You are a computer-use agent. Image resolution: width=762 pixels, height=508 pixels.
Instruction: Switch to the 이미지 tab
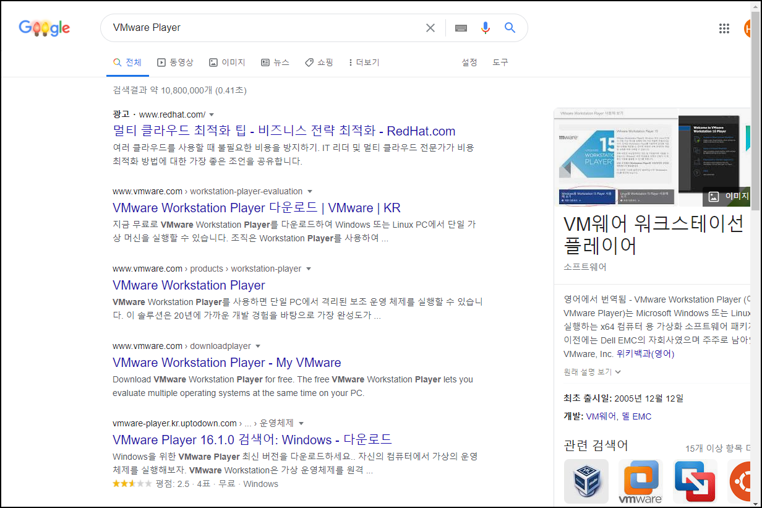227,62
